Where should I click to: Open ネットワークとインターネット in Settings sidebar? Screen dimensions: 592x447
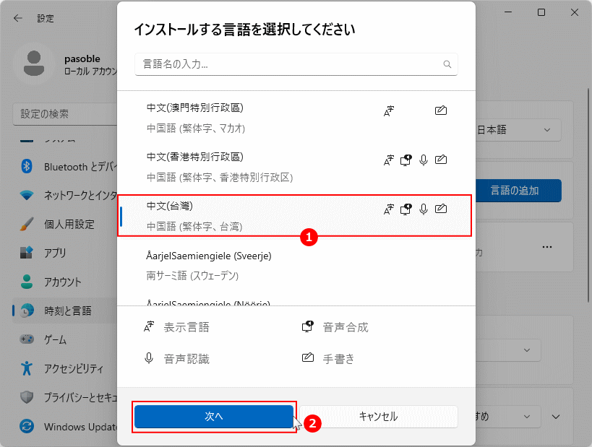(x=65, y=195)
